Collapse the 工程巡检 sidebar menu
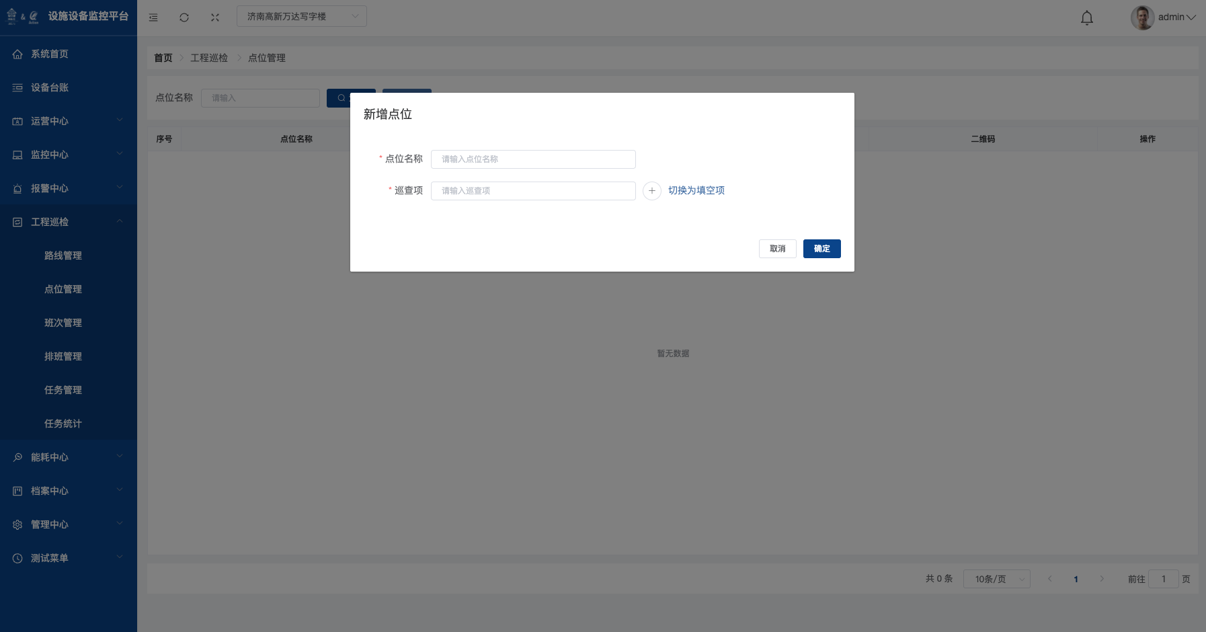Screen dimensions: 1206x632 pos(67,222)
